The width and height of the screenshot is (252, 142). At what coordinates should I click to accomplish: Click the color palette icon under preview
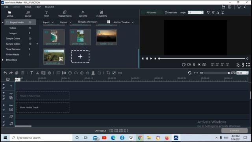[x=183, y=65]
